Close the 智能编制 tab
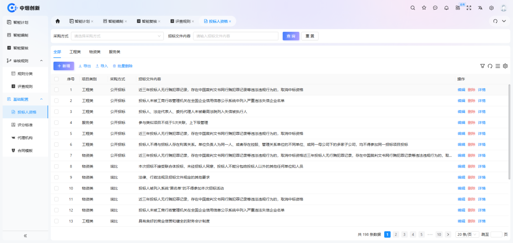This screenshot has width=513, height=243. click(x=125, y=21)
